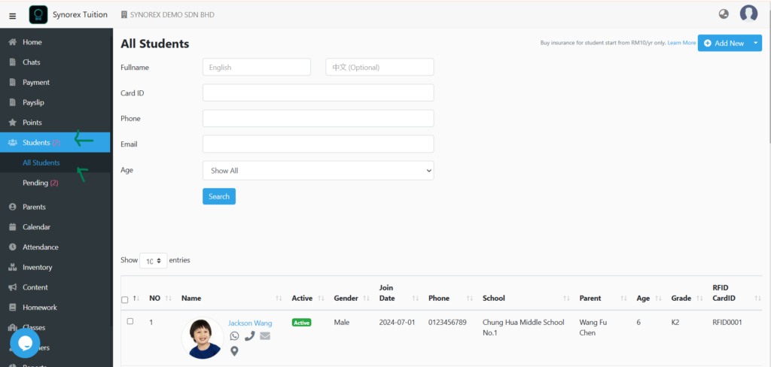Image resolution: width=771 pixels, height=367 pixels.
Task: Click phone icon under Jackson Wang
Action: (250, 336)
